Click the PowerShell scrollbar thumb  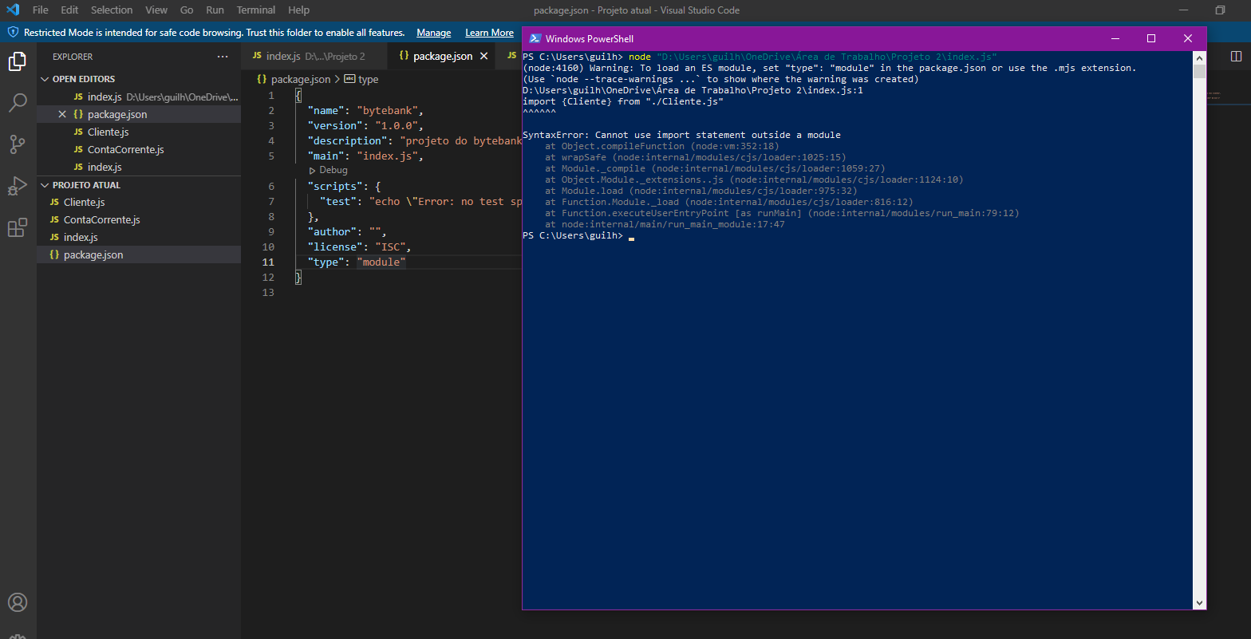(1199, 72)
